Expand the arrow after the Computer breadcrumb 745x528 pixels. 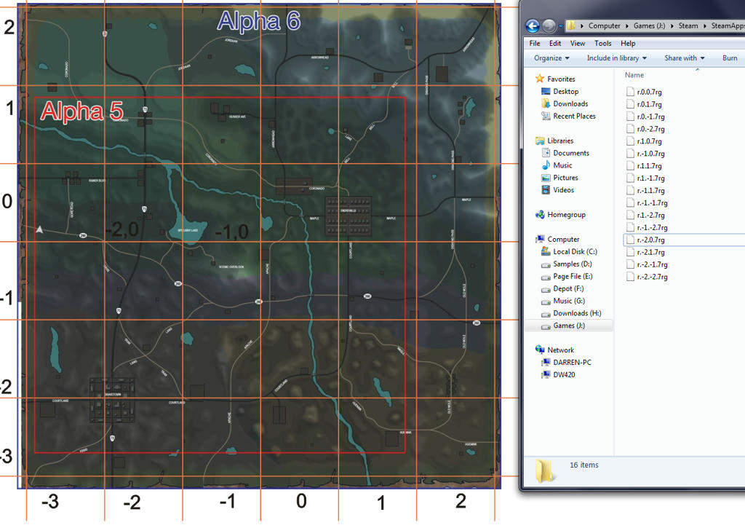[626, 26]
